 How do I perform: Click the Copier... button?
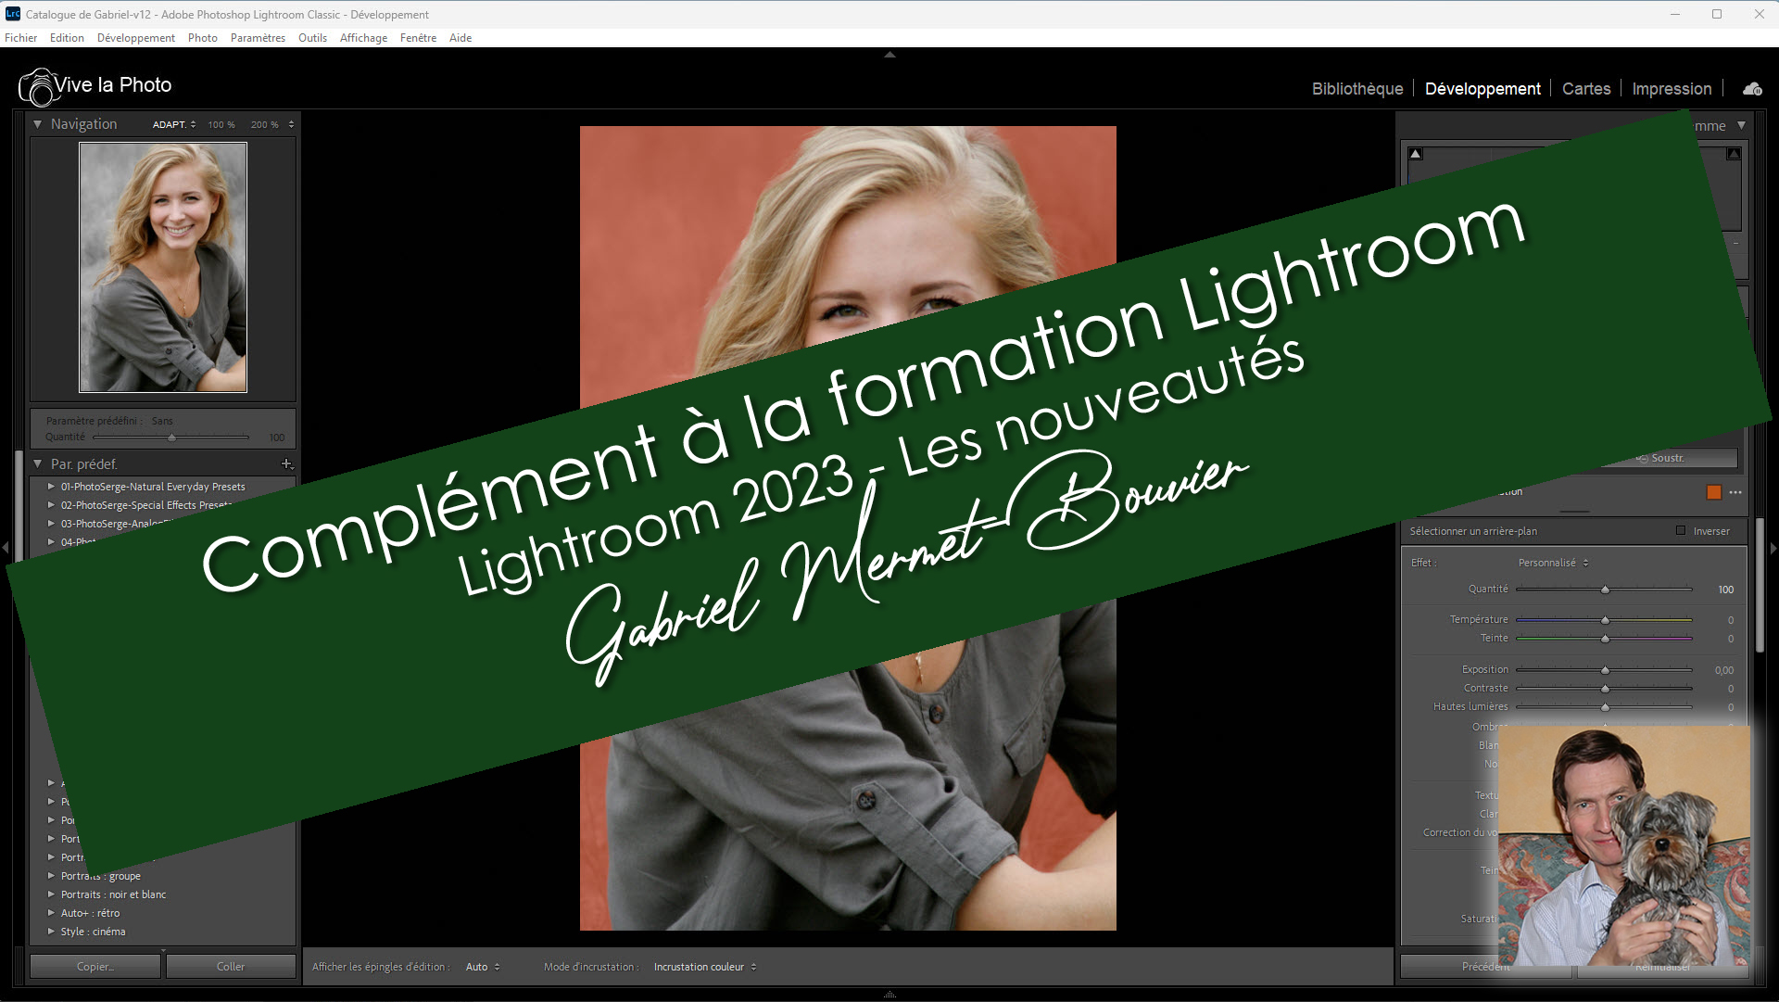[x=95, y=967]
